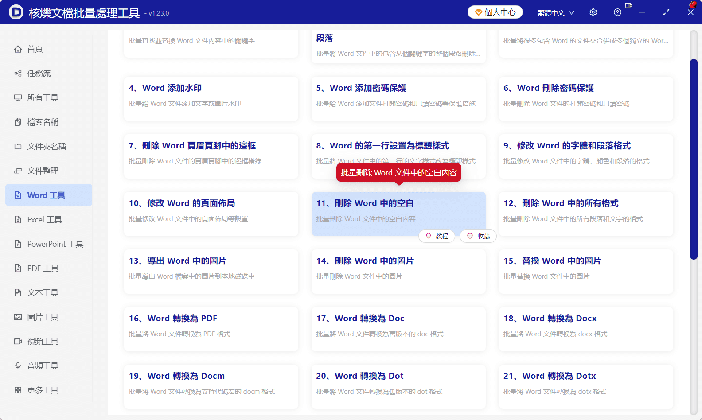Image resolution: width=702 pixels, height=420 pixels.
Task: Open tool 14、刪除 Word 中的圖片
Action: 398,272
